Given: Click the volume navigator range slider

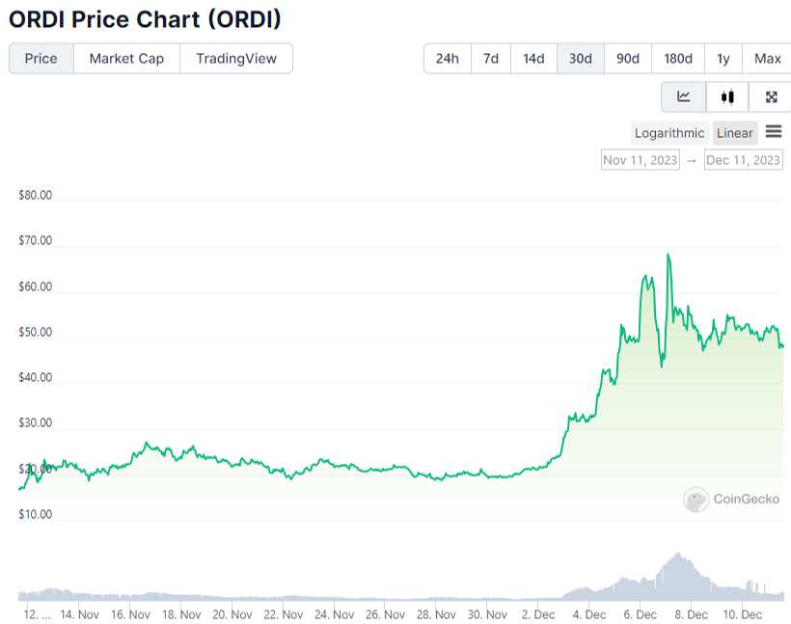Looking at the screenshot, I should [401, 576].
